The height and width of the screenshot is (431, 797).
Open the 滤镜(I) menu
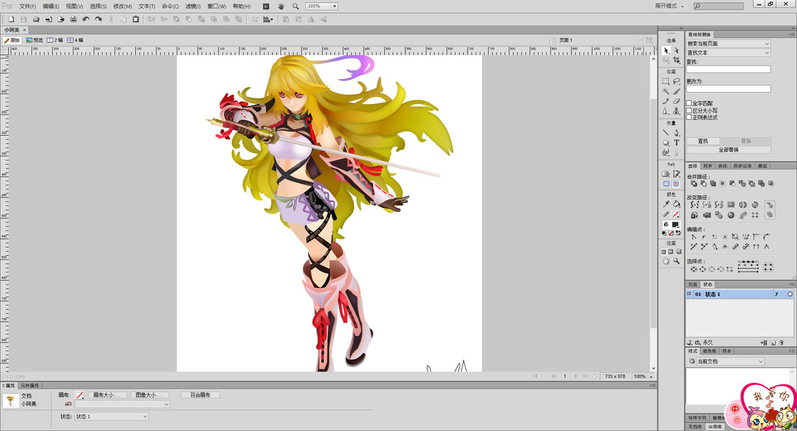[193, 6]
